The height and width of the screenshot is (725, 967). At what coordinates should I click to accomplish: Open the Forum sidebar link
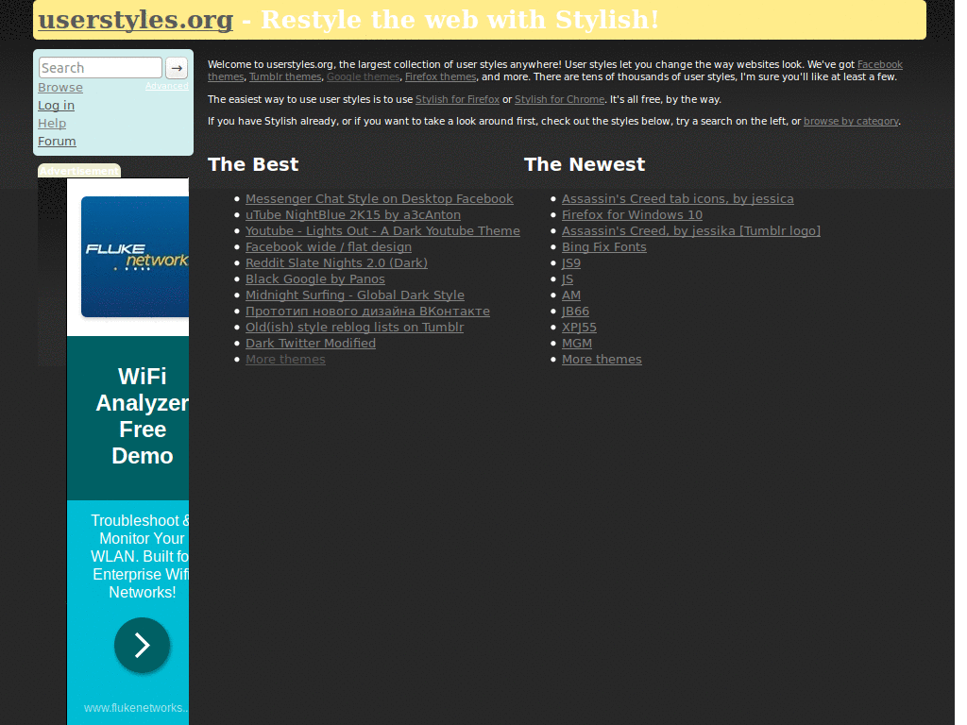coord(57,142)
